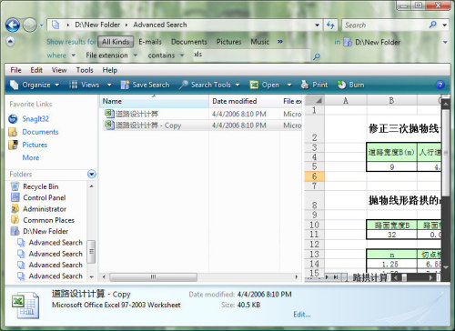Sort by Name column header
455x331 pixels.
154,101
